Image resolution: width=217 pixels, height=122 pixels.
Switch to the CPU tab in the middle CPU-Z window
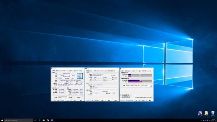87,71
